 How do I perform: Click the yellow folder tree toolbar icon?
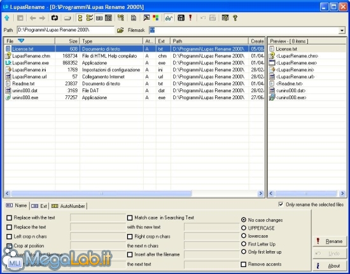(x=120, y=18)
